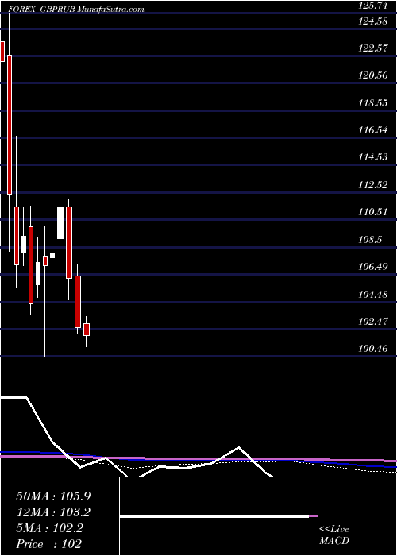The width and height of the screenshot is (397, 556).
Task: Click the 50MA : 105.9 readout
Action: click(x=53, y=496)
